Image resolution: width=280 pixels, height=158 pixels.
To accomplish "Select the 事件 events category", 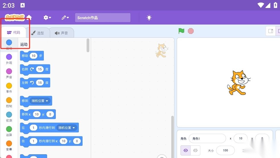I will pos(9,88).
